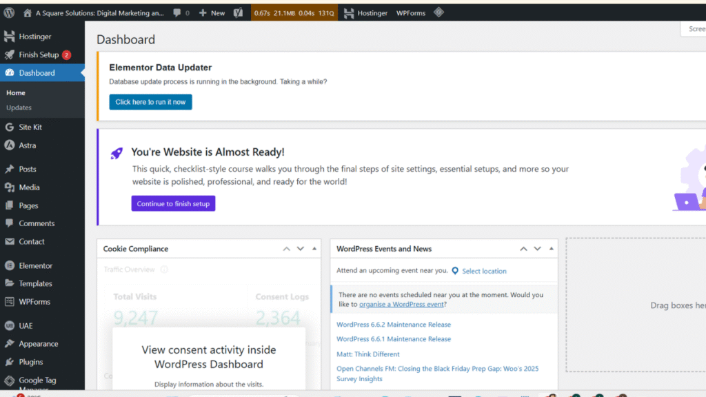This screenshot has width=706, height=397.
Task: Open Site Kit menu
Action: [x=42, y=128]
